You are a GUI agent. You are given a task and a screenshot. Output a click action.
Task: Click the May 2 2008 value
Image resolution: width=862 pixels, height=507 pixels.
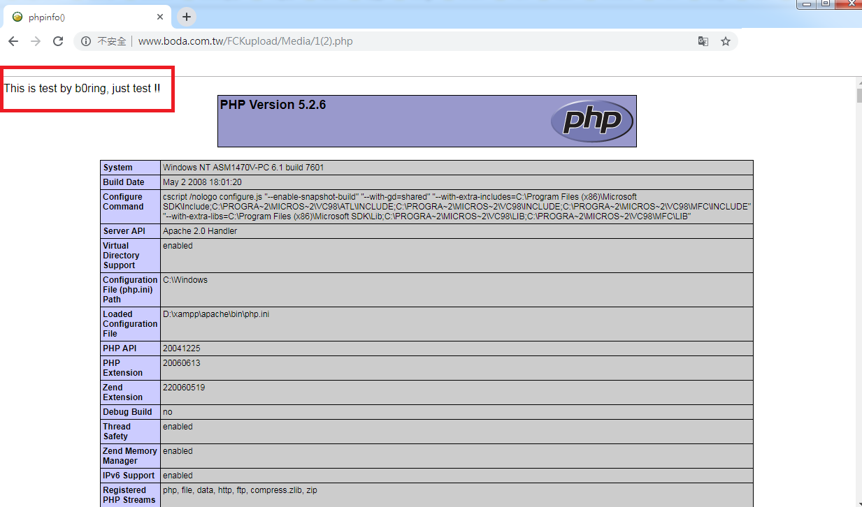pyautogui.click(x=202, y=182)
